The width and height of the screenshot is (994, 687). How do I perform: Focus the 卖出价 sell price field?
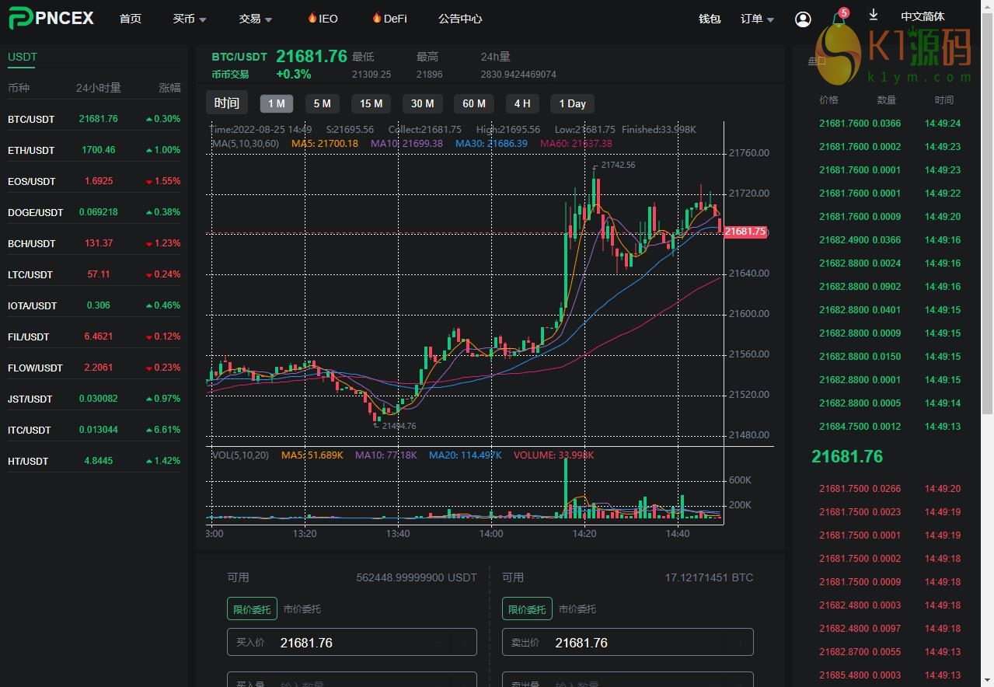click(x=628, y=642)
